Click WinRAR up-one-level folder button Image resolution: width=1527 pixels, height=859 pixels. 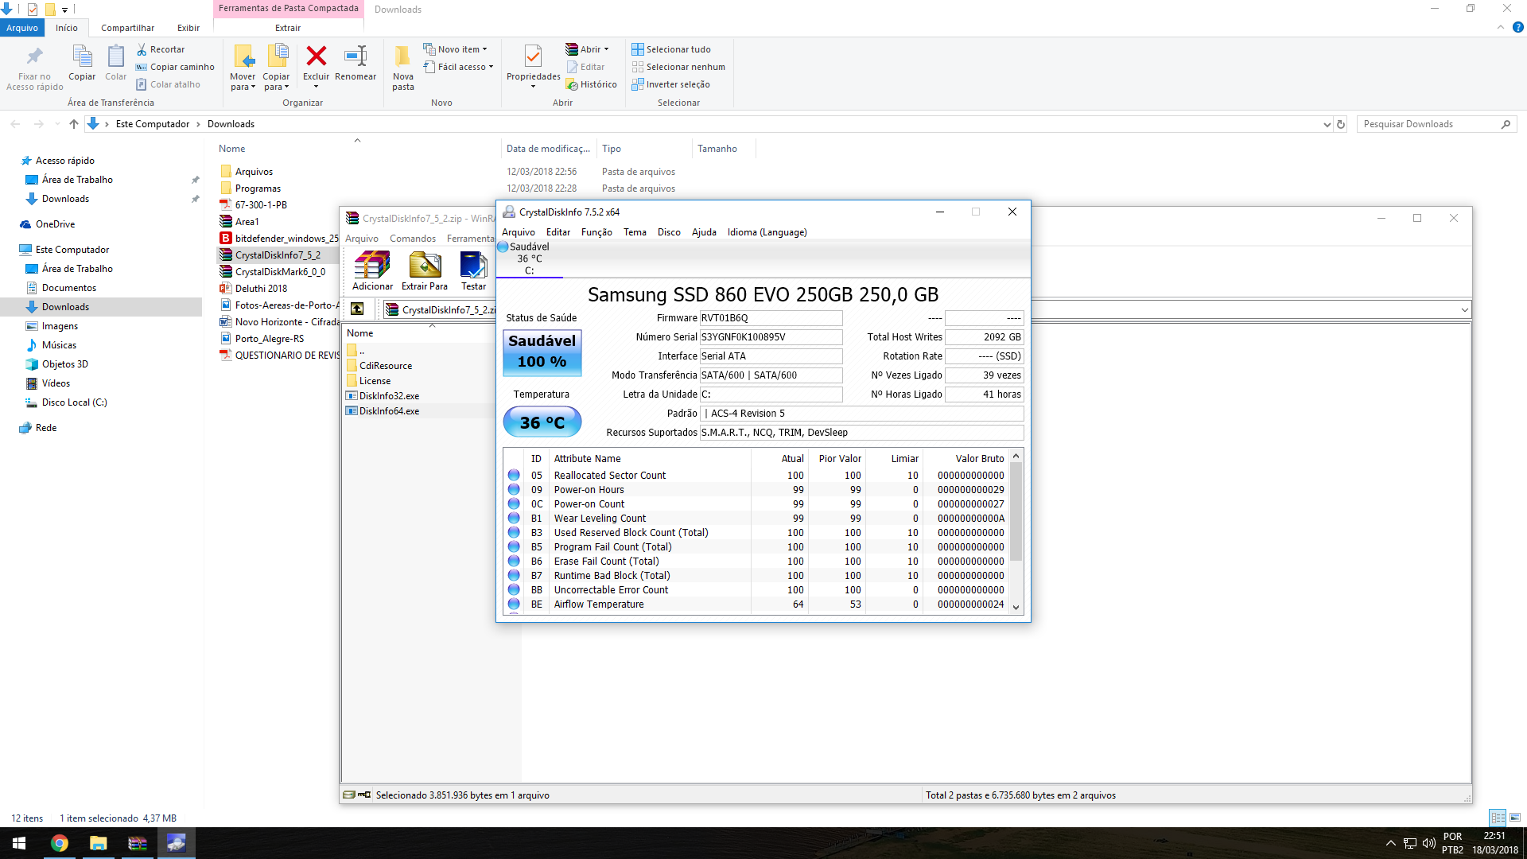point(357,309)
